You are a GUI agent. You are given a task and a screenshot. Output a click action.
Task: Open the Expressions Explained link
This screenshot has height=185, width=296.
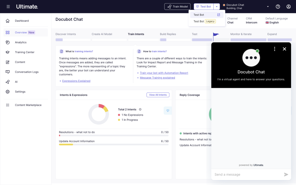click(x=76, y=81)
